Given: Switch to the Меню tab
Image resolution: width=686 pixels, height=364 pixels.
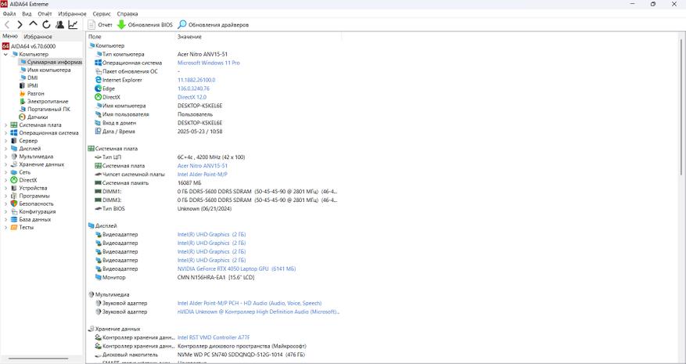Looking at the screenshot, I should click(10, 36).
